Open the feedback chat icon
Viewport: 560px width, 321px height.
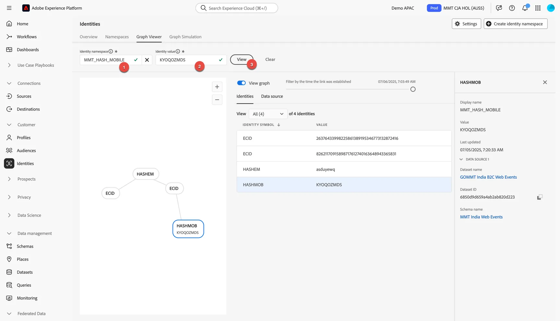[x=499, y=8]
